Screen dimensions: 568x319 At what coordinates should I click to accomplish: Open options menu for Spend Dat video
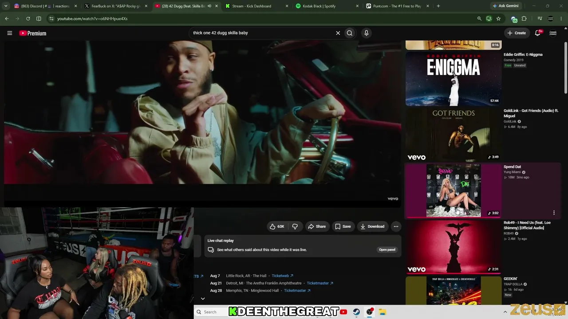pos(554,213)
